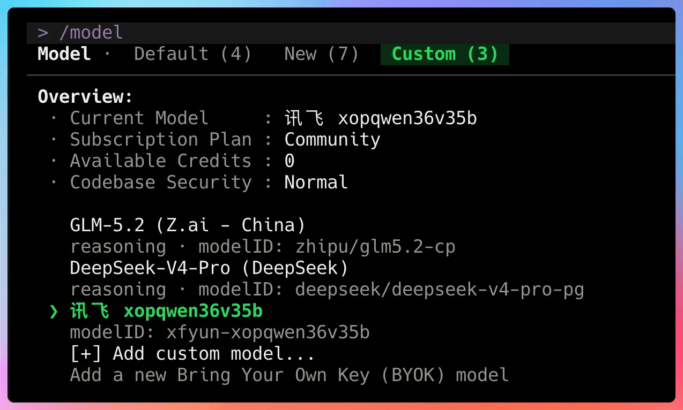The height and width of the screenshot is (410, 683).
Task: Switch to the Default (4) tab
Action: (x=192, y=54)
